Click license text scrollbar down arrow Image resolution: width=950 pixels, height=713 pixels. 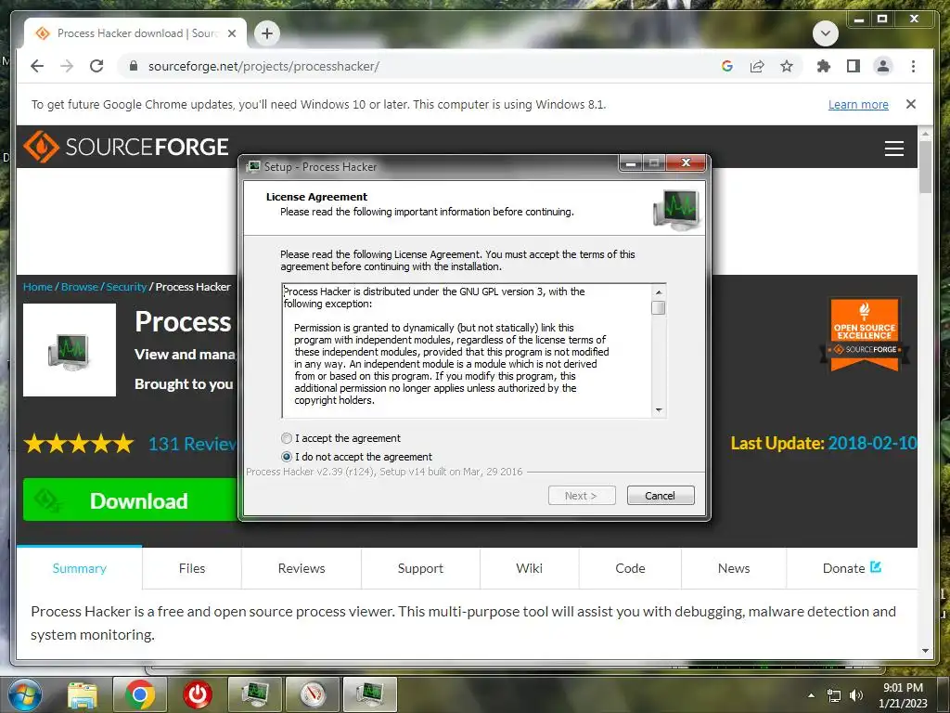click(659, 410)
